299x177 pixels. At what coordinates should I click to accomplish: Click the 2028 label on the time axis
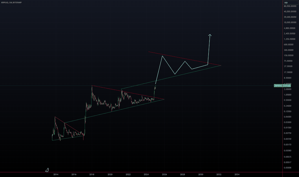click(x=183, y=174)
